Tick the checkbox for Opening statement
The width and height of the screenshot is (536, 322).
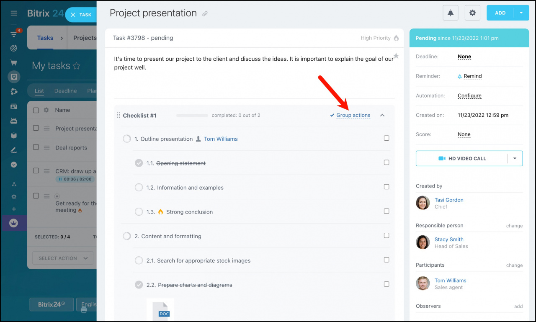tap(387, 162)
